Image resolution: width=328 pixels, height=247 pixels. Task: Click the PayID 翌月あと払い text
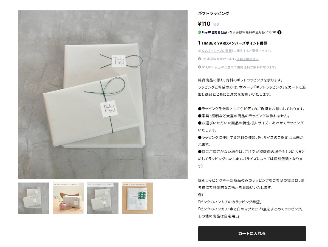[215, 32]
